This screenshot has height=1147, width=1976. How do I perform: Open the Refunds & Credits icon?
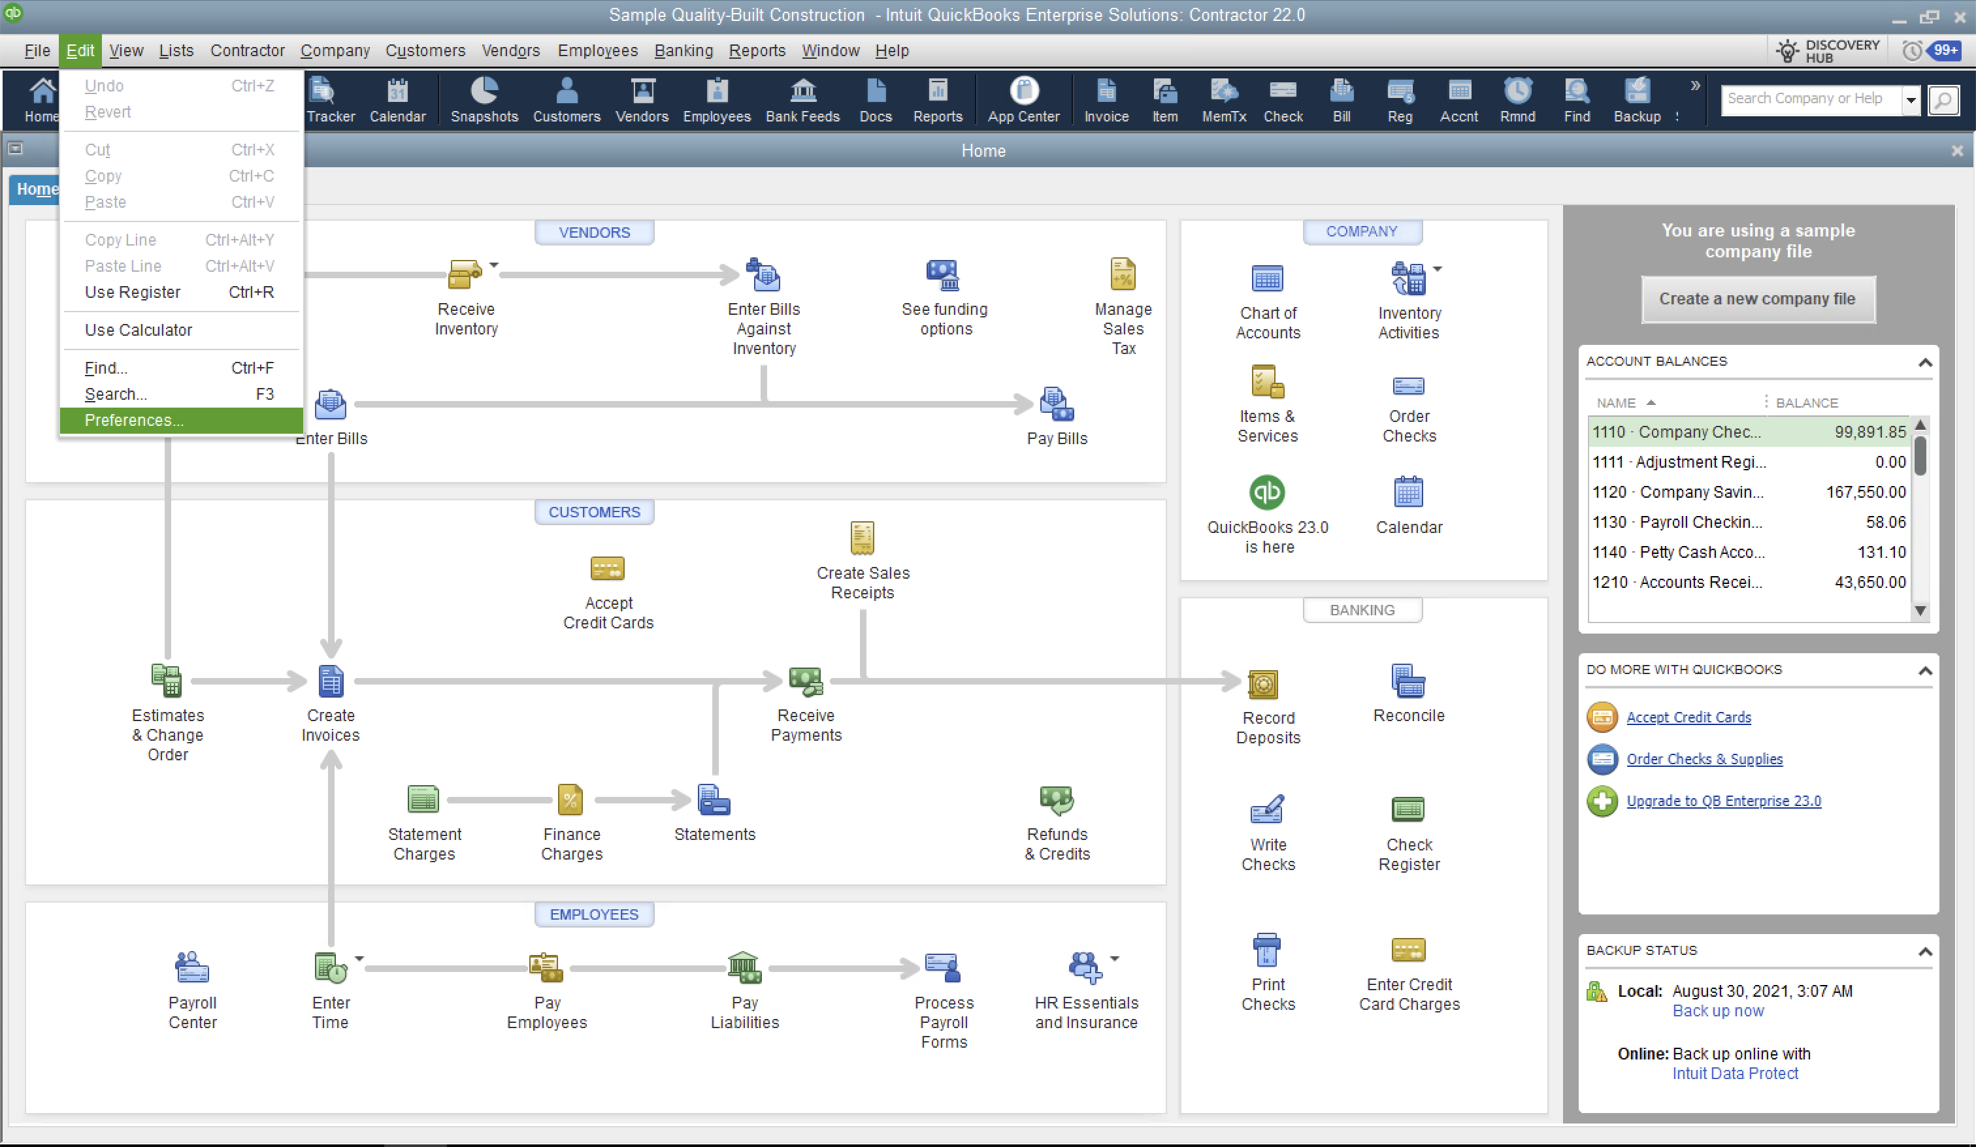1056,800
